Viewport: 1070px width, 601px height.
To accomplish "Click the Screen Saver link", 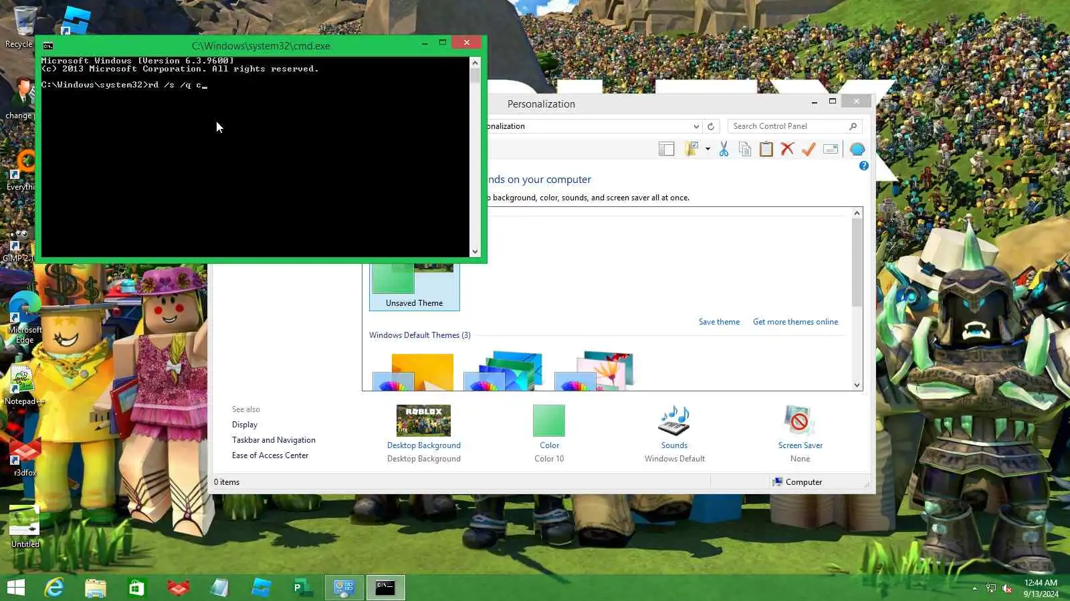I will tap(800, 445).
